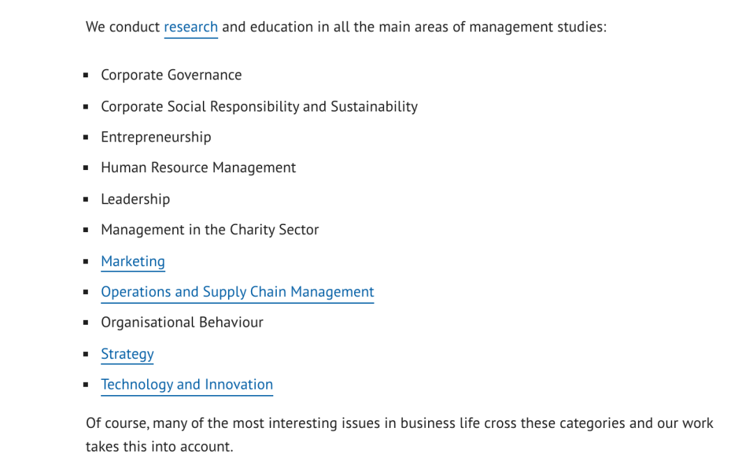
Task: Open the research link
Action: [190, 27]
